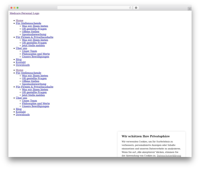This screenshot has height=169, width=200.
Task: Open Kontakt in the first menu
Action: coord(21,62)
